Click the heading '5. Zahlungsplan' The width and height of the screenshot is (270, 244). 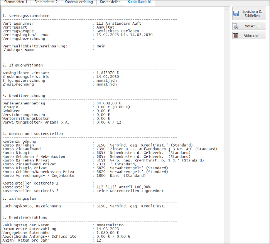click(x=19, y=199)
